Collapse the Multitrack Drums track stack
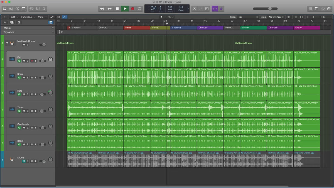The image size is (334, 188). coord(7,43)
